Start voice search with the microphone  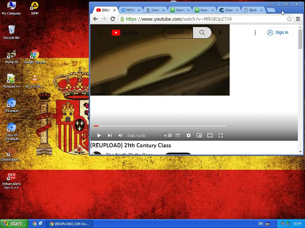coord(220,33)
